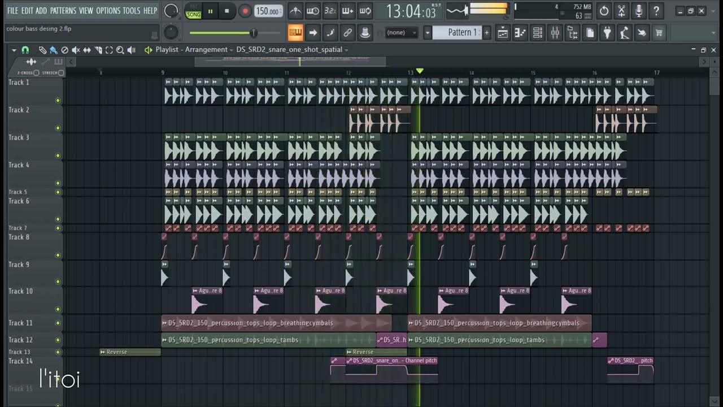Click the song position slider handle
723x407 pixels.
pos(253,33)
